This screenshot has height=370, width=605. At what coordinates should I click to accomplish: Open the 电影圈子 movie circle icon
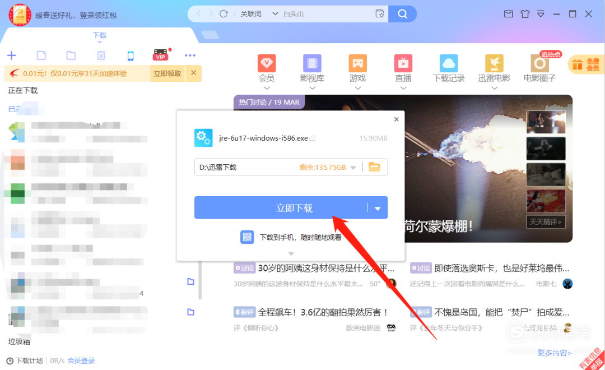tap(538, 63)
